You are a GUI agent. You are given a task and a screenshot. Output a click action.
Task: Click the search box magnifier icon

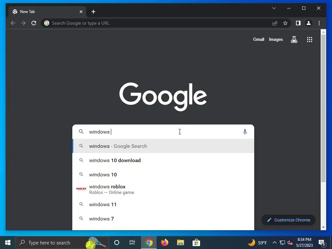point(81,132)
